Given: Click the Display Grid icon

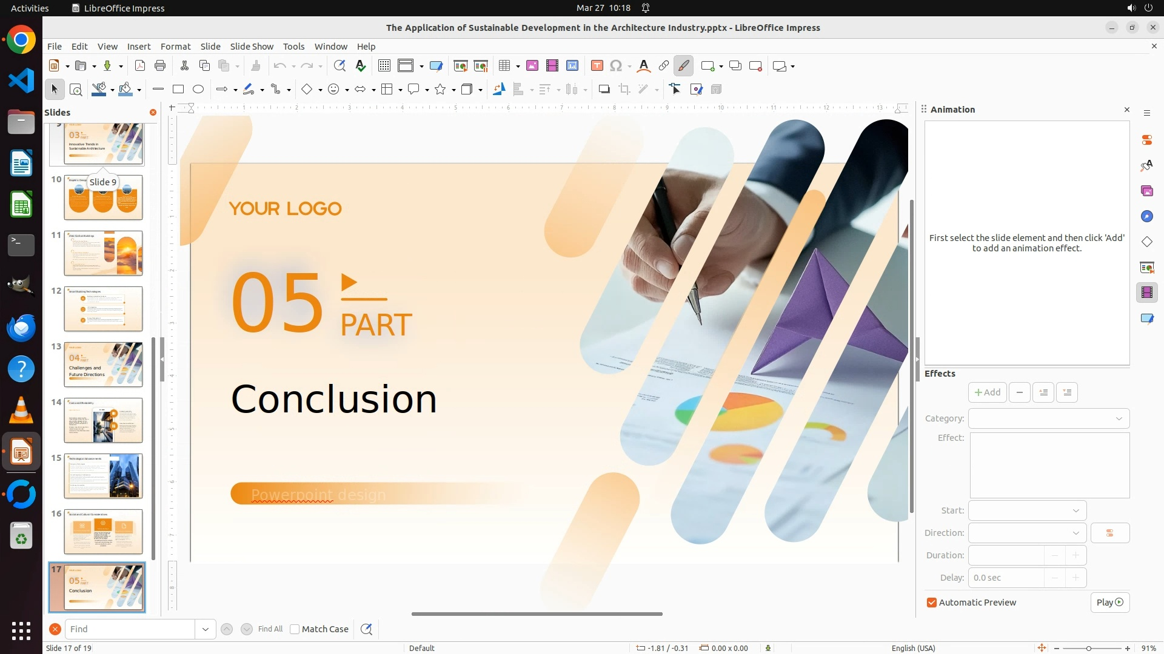Looking at the screenshot, I should (x=384, y=66).
